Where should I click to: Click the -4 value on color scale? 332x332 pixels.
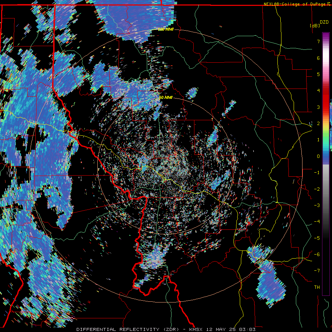317,222
